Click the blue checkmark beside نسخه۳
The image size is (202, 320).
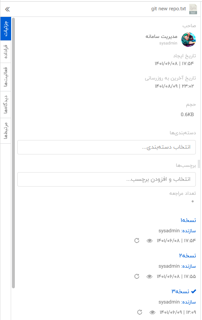[193, 292]
